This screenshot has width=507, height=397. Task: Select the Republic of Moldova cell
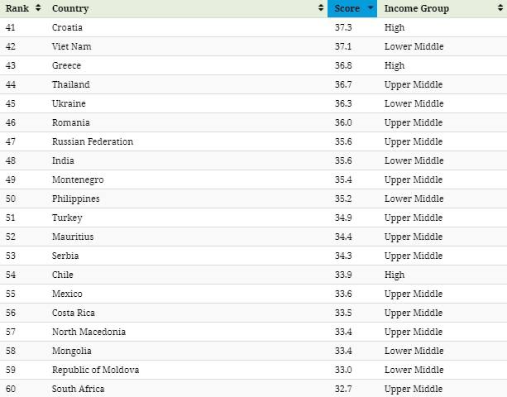[96, 371]
